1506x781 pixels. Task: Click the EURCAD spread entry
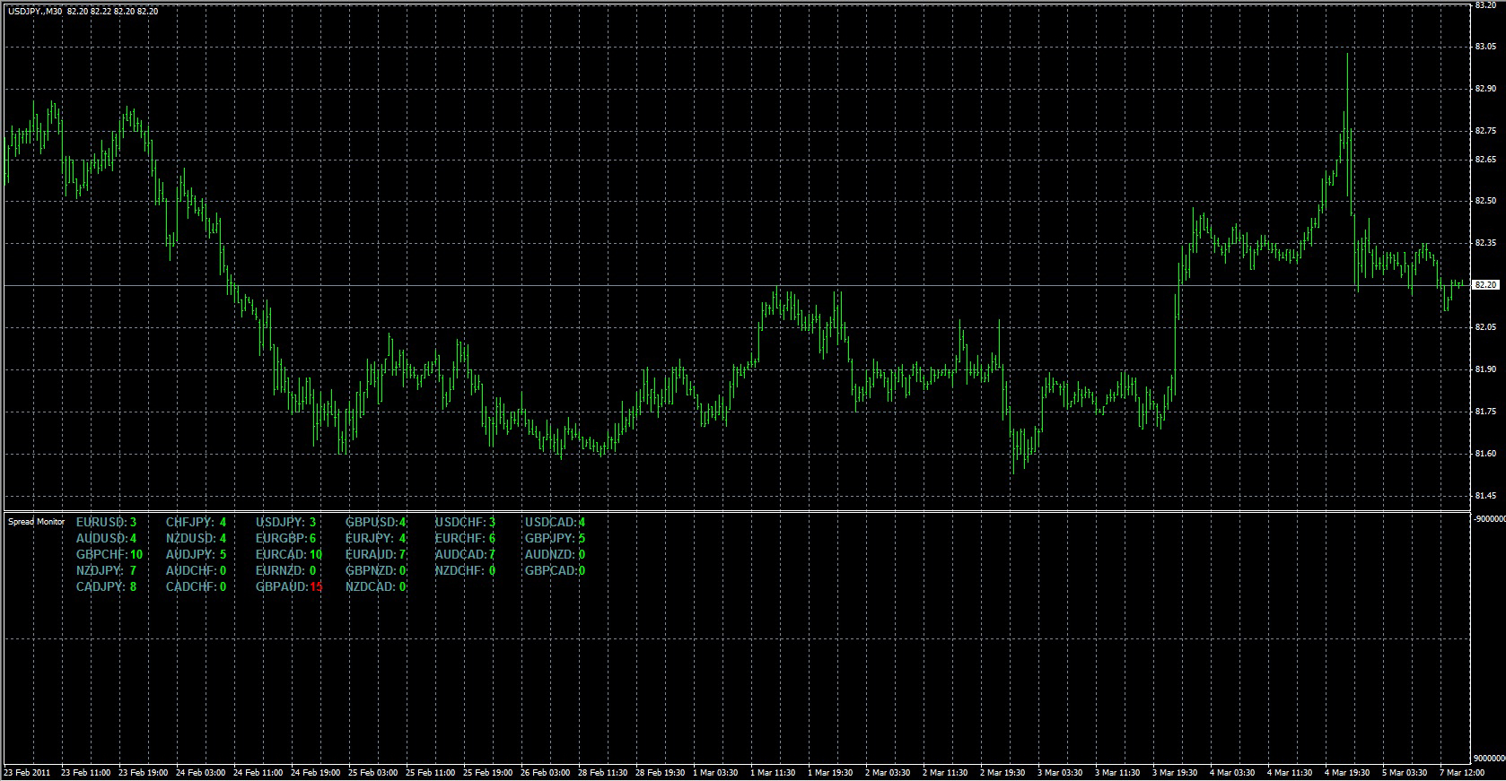pyautogui.click(x=288, y=554)
